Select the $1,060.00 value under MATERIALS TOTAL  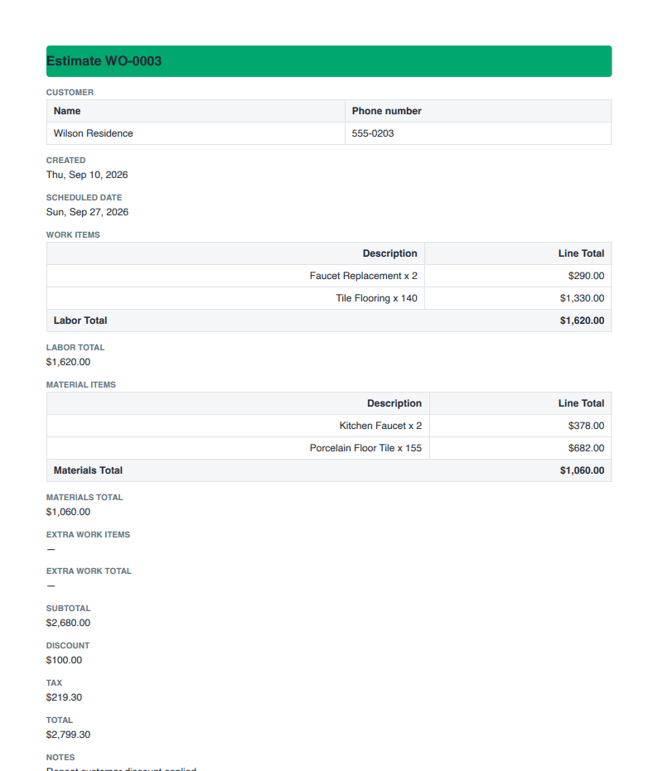[69, 512]
